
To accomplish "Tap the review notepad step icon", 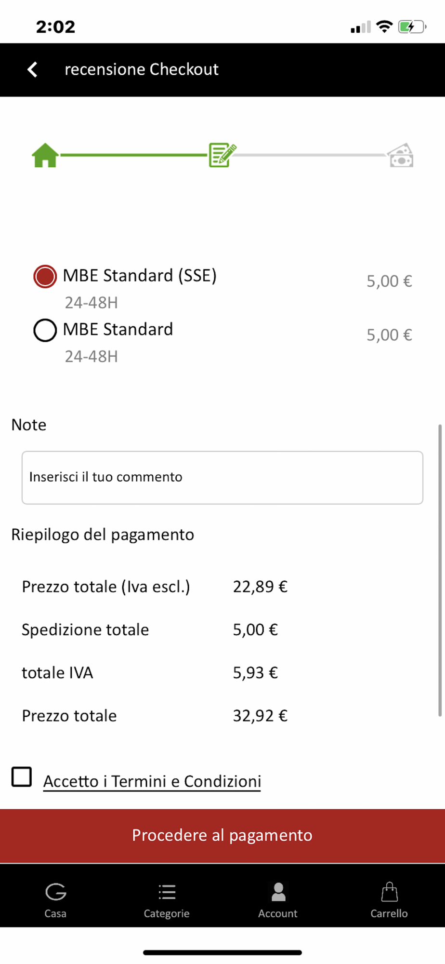I will tap(222, 155).
